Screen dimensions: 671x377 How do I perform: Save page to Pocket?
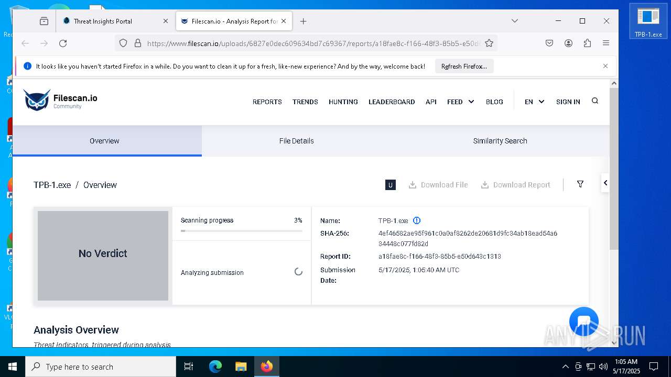[x=549, y=43]
